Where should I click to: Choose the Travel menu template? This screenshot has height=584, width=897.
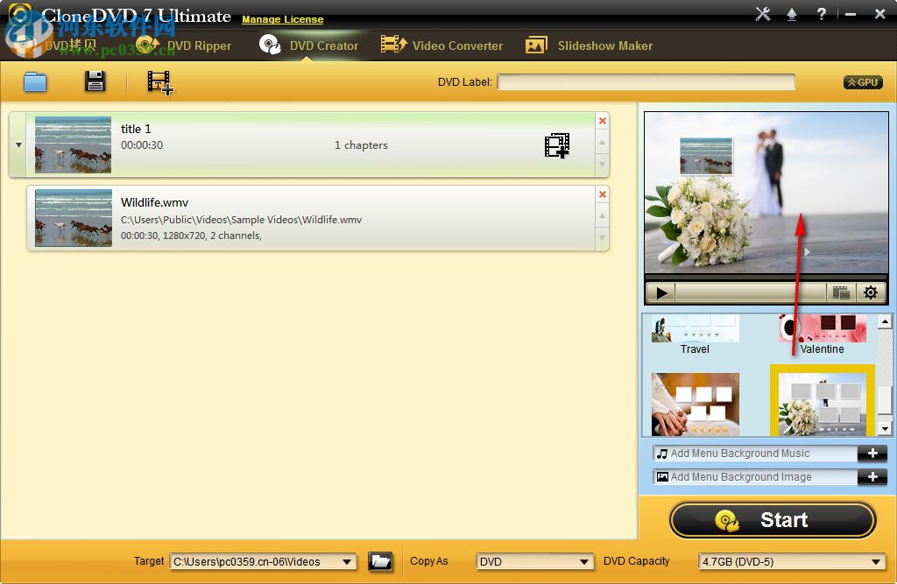(695, 334)
